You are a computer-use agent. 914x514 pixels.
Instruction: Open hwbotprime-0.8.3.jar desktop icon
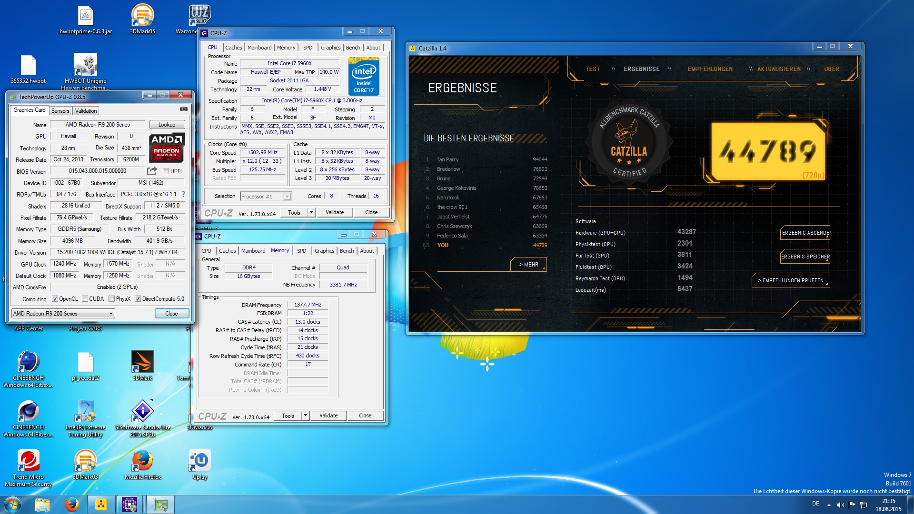coord(86,20)
